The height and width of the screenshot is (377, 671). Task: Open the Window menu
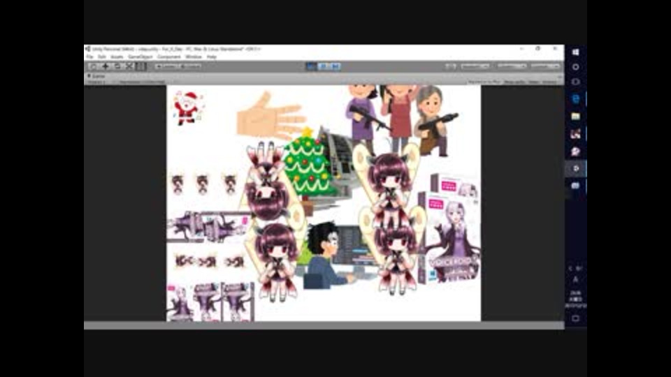(x=194, y=57)
